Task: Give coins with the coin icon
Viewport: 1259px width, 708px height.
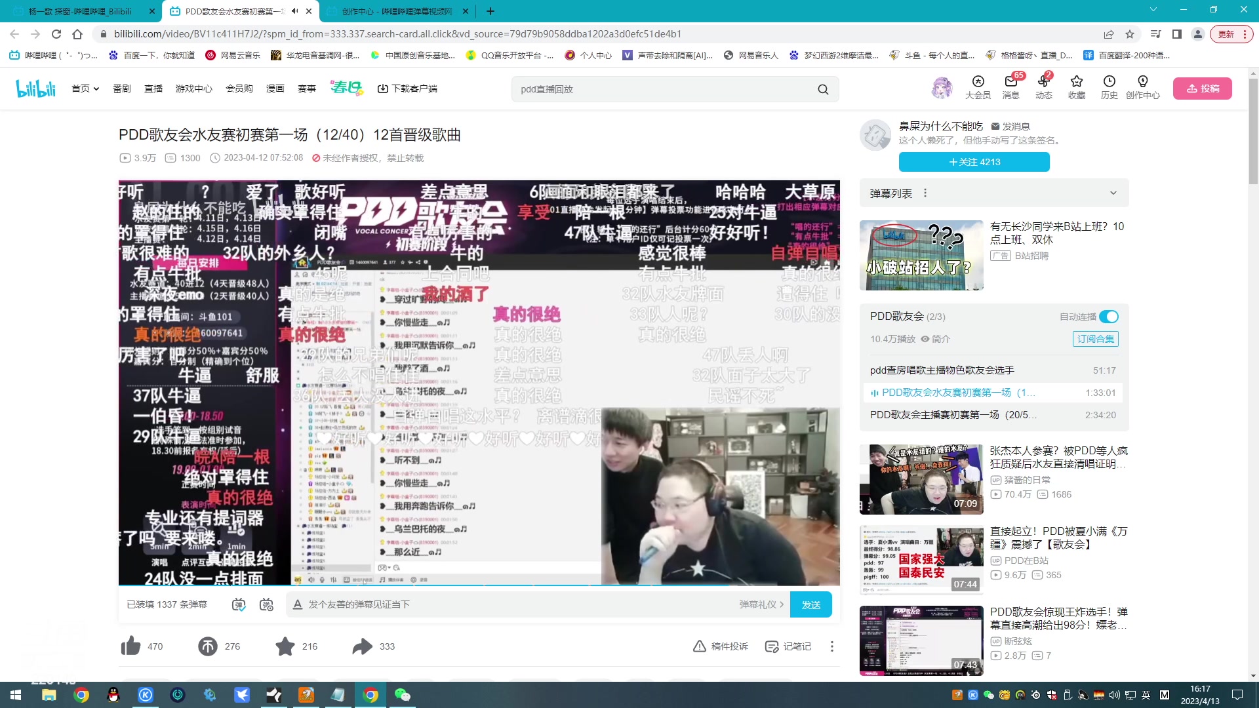Action: click(208, 646)
